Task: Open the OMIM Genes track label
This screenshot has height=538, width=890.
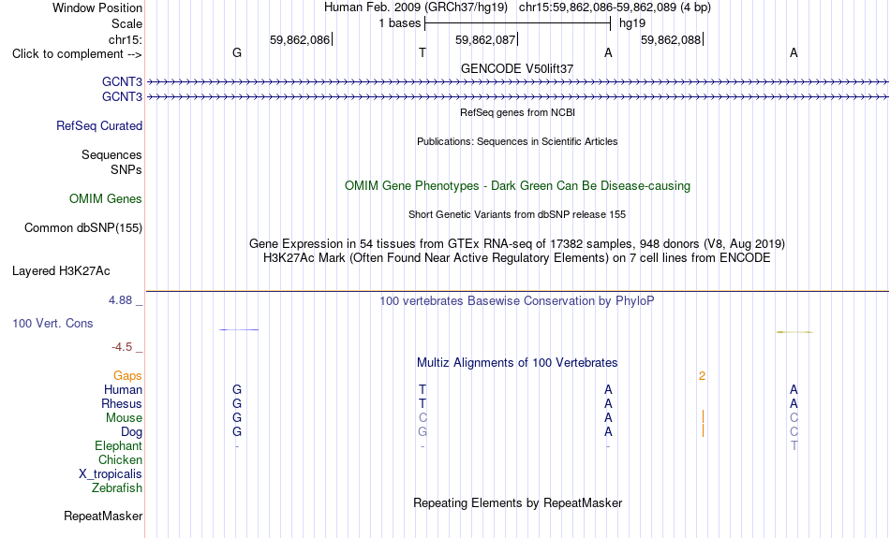Action: click(106, 199)
